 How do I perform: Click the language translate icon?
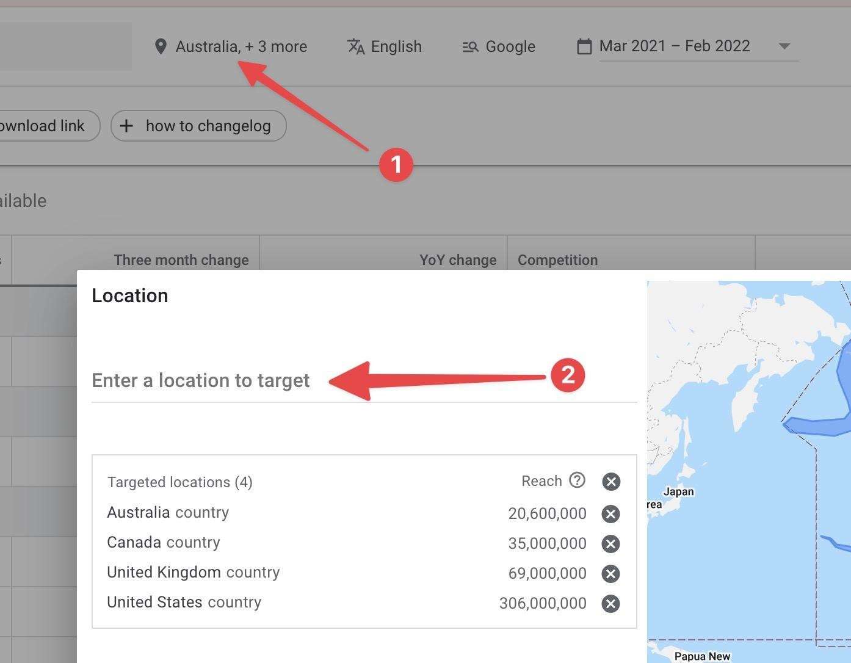tap(355, 46)
